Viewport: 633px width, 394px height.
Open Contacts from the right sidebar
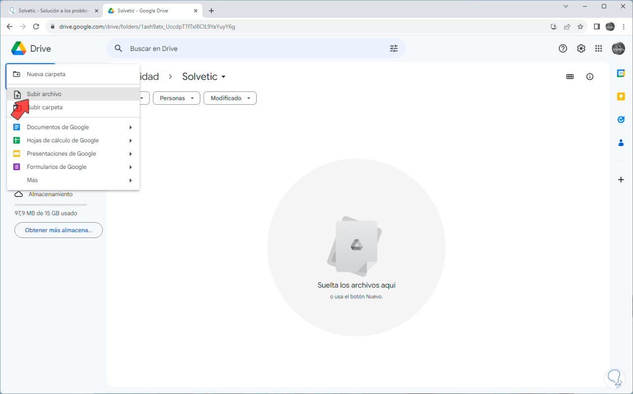point(621,143)
